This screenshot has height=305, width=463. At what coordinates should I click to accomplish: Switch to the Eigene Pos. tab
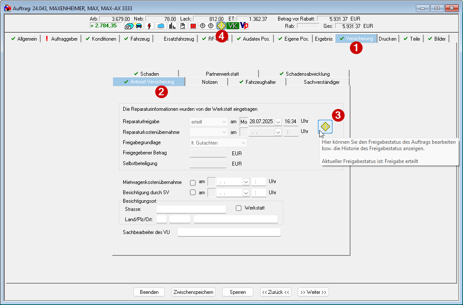[x=294, y=38]
